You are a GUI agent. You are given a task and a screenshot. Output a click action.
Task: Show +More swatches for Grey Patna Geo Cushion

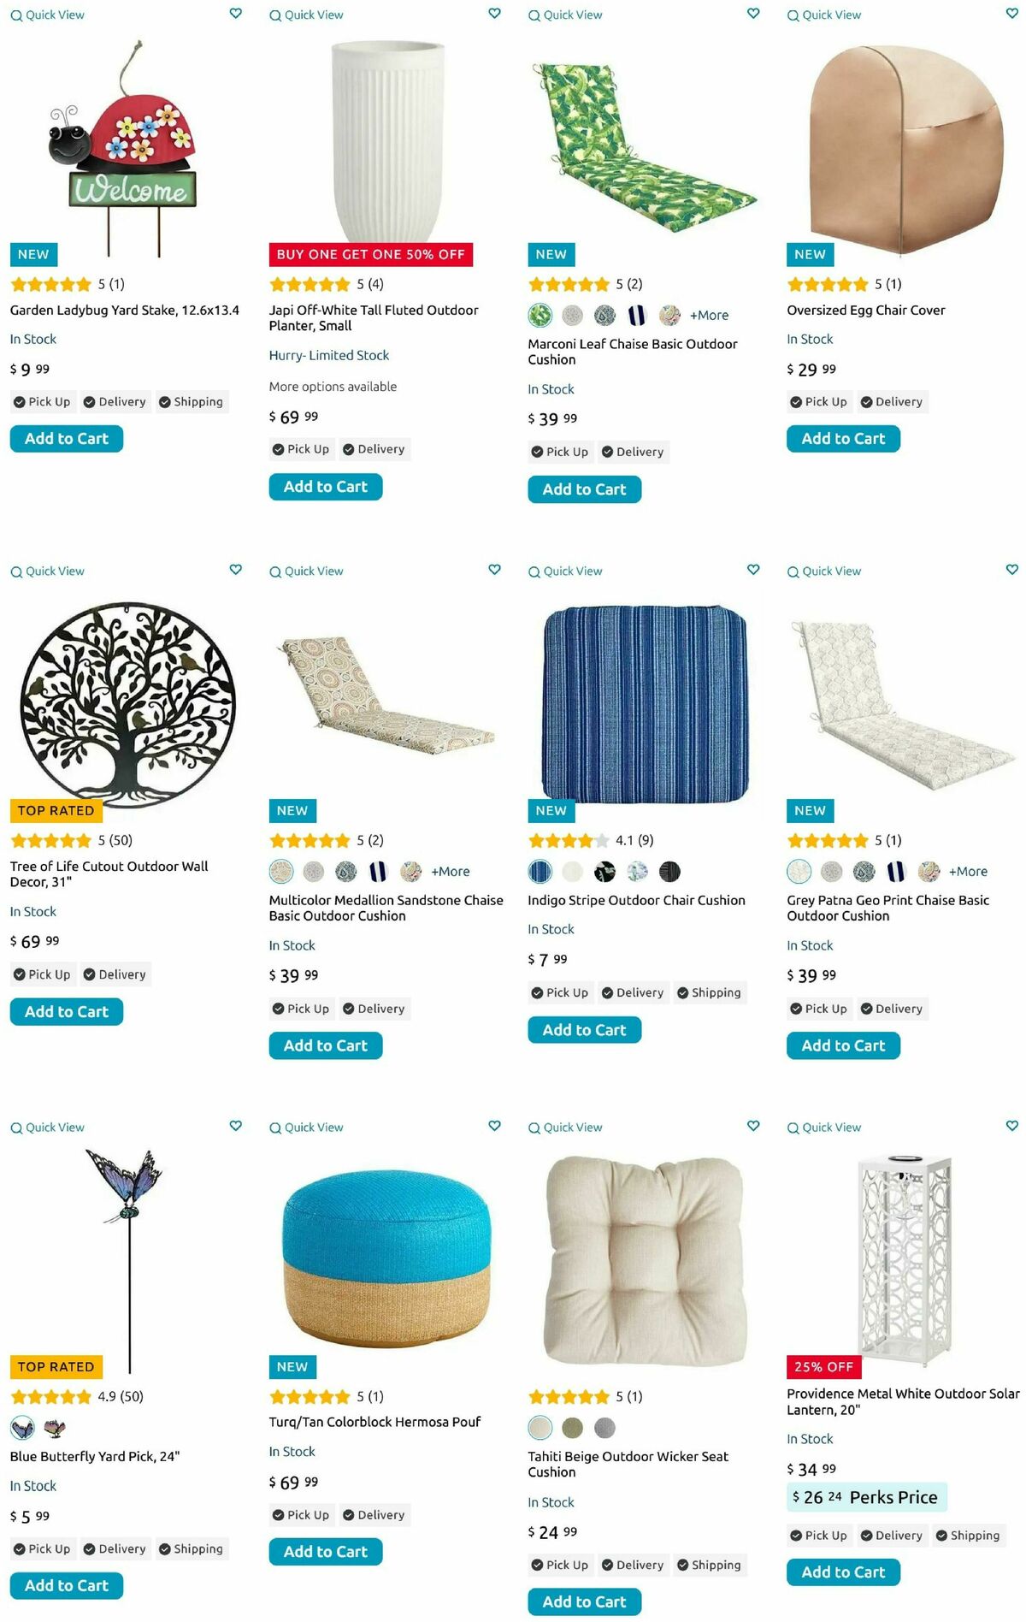point(968,872)
